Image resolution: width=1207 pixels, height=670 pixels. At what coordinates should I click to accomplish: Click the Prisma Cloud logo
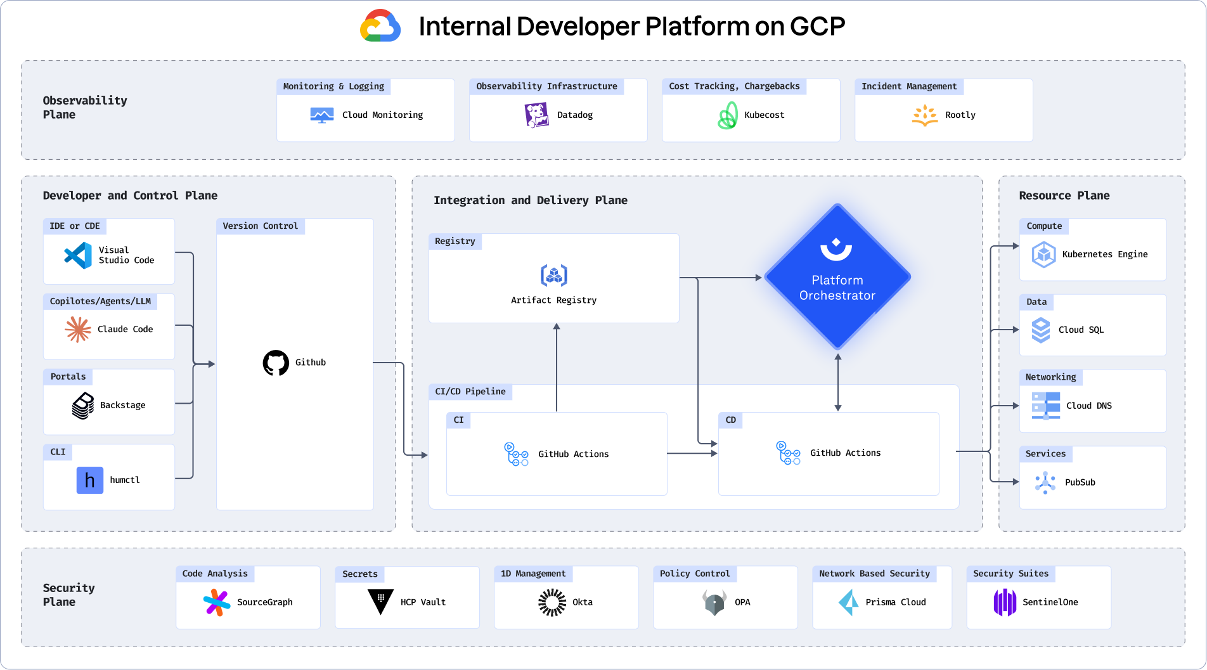click(849, 602)
